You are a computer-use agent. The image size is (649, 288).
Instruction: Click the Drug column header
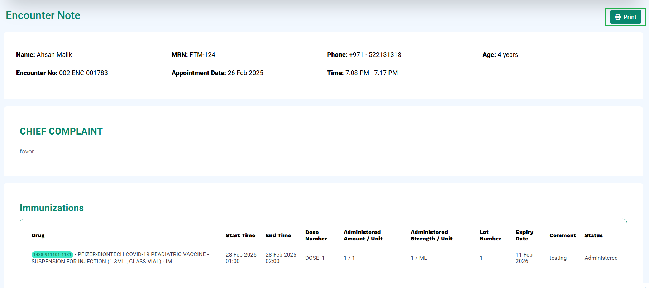coord(38,235)
